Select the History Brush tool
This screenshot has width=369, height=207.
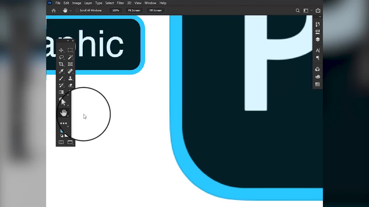click(61, 85)
